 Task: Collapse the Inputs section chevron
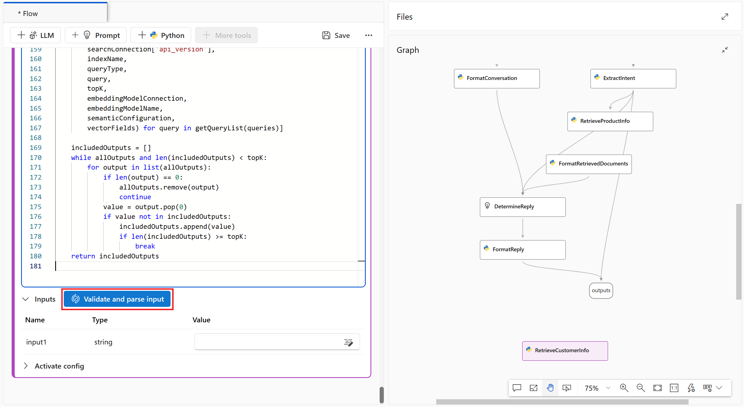pos(26,299)
